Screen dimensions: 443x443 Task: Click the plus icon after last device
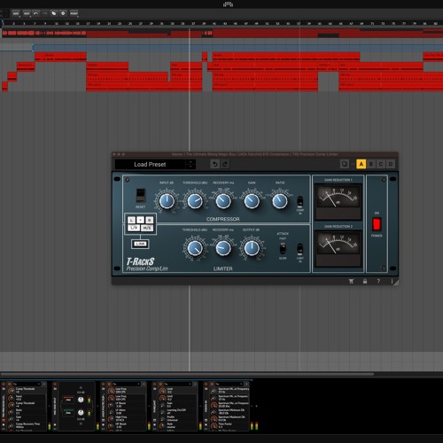[x=256, y=406]
